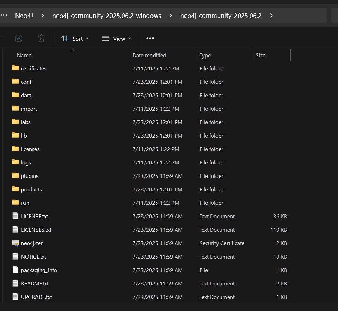Expand chevron after neo4j-community-2025.06.2-windows breadcrumb

(171, 16)
